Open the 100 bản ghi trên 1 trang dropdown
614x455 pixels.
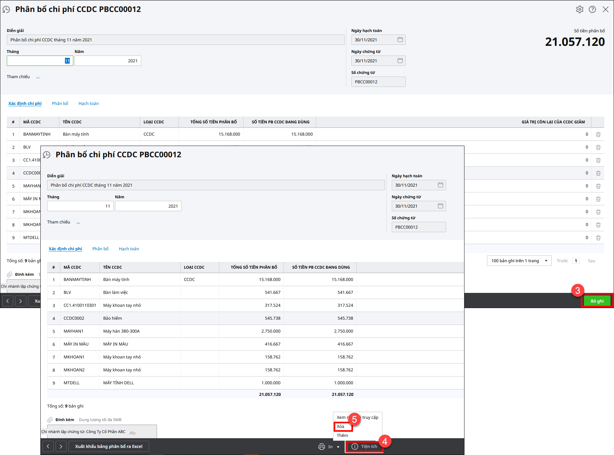(x=519, y=261)
